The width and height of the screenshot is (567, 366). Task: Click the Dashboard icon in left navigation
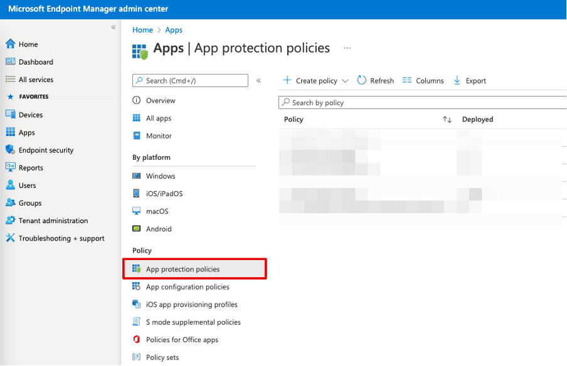(x=10, y=62)
